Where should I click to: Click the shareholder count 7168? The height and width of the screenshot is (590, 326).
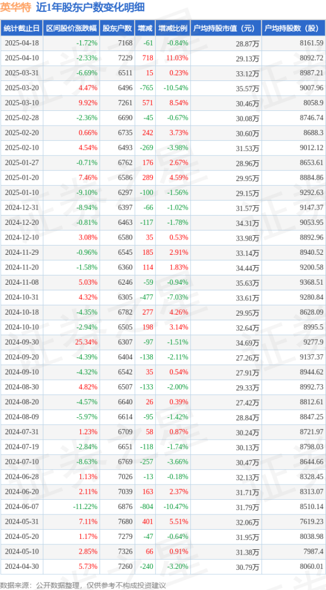point(126,43)
